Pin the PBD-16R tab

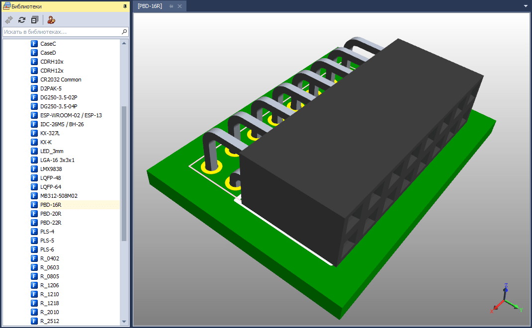click(x=172, y=6)
